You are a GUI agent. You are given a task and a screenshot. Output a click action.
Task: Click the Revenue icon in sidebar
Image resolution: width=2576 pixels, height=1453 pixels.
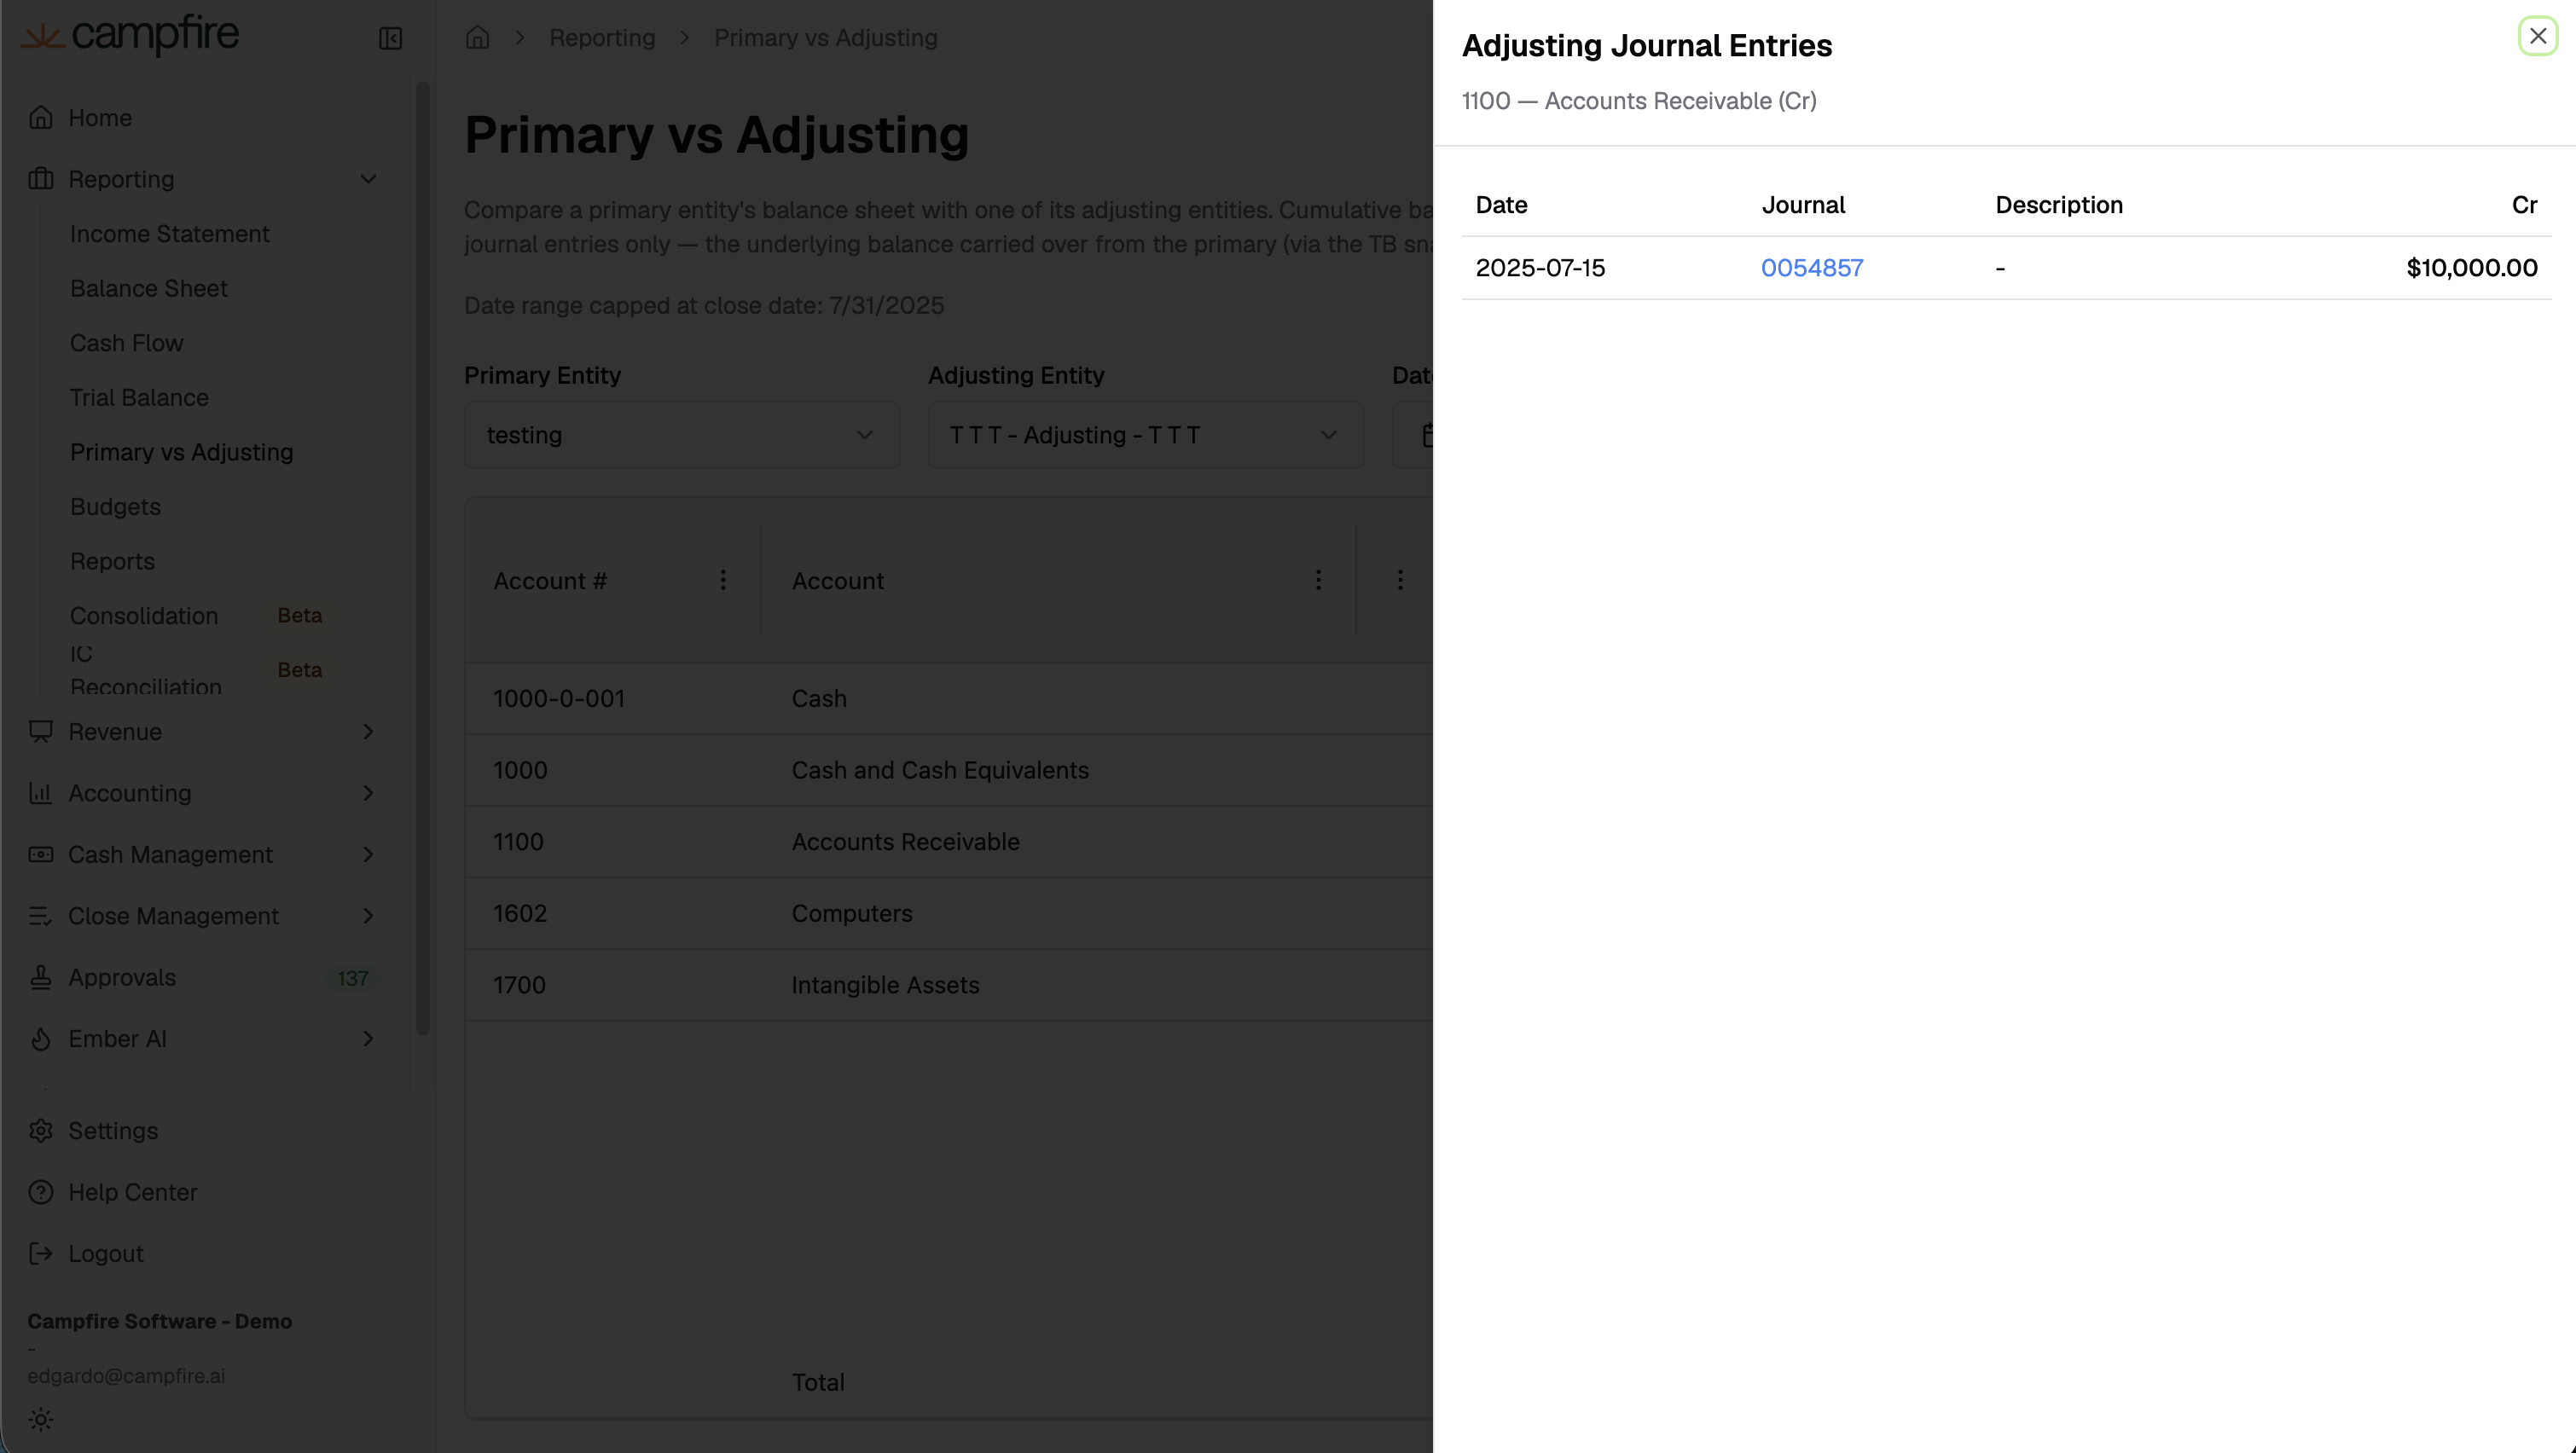[x=41, y=732]
